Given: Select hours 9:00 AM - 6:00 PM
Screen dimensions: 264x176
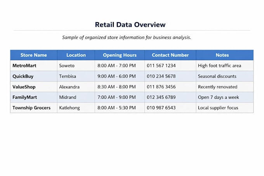Looking at the screenshot, I should (x=116, y=76).
